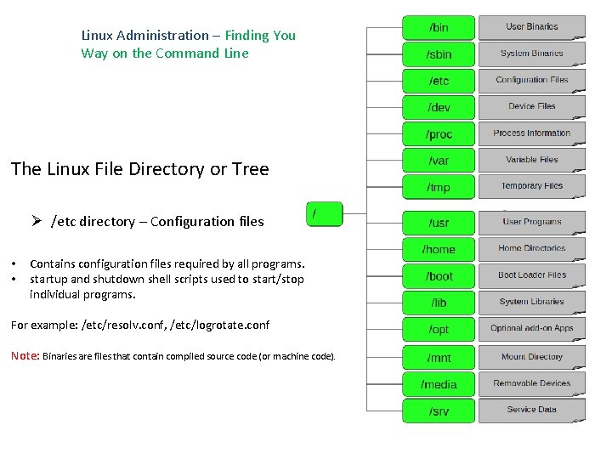Image resolution: width=612 pixels, height=459 pixels.
Task: Click the /home directory node
Action: coord(439,249)
